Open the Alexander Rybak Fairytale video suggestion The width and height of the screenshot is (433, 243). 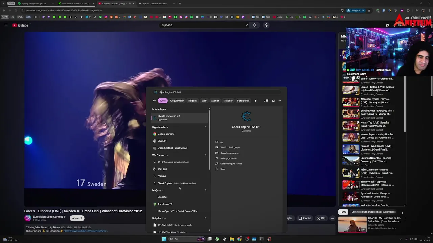pos(369,102)
